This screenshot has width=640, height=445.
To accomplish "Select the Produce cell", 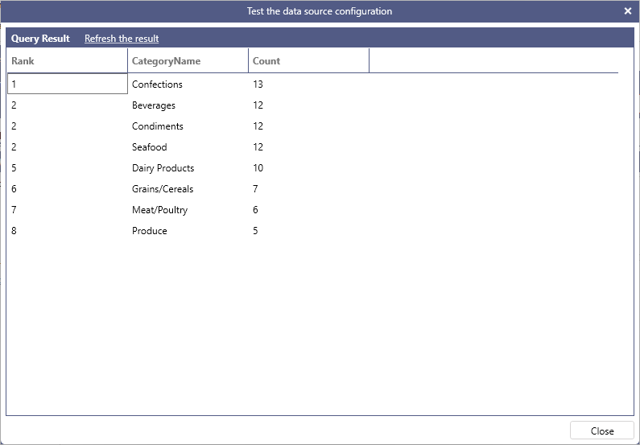I will [x=188, y=230].
